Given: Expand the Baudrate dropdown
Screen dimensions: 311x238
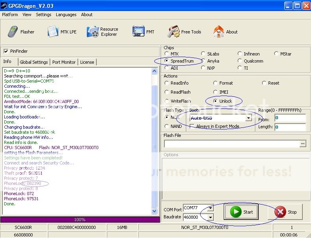Looking at the screenshot, I should point(210,217).
